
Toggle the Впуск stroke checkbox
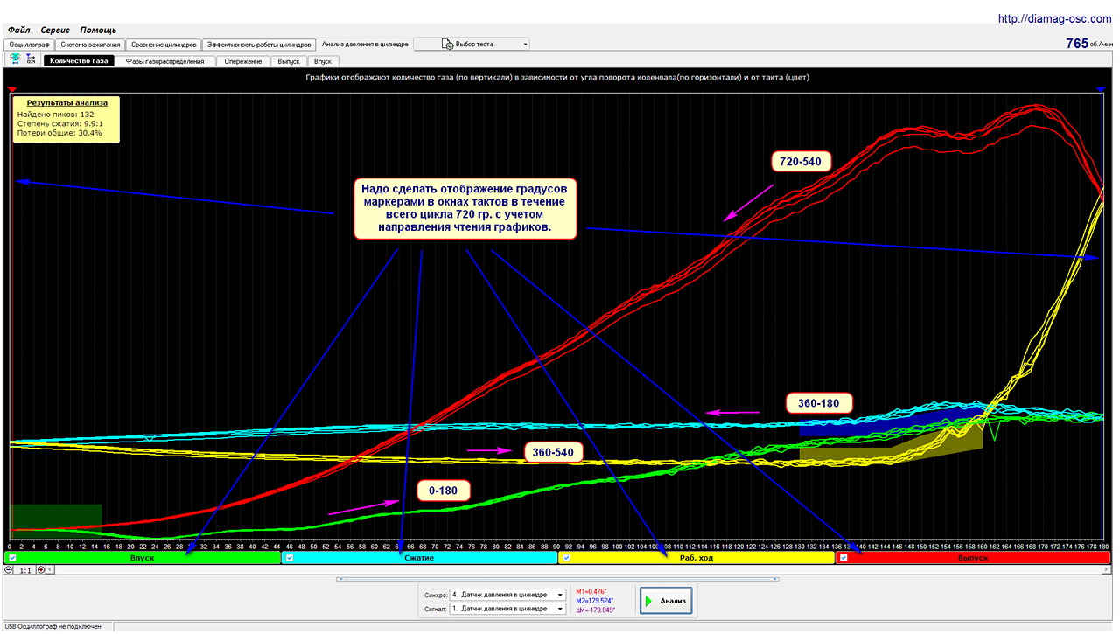pos(11,558)
